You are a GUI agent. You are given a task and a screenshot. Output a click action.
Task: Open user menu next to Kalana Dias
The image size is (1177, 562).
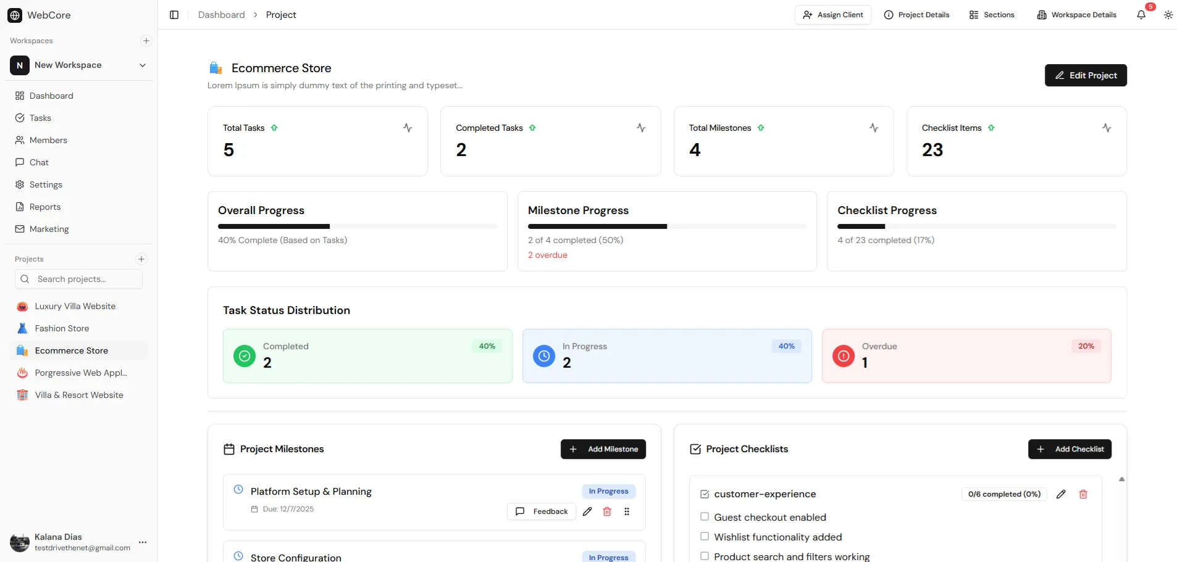(x=143, y=542)
